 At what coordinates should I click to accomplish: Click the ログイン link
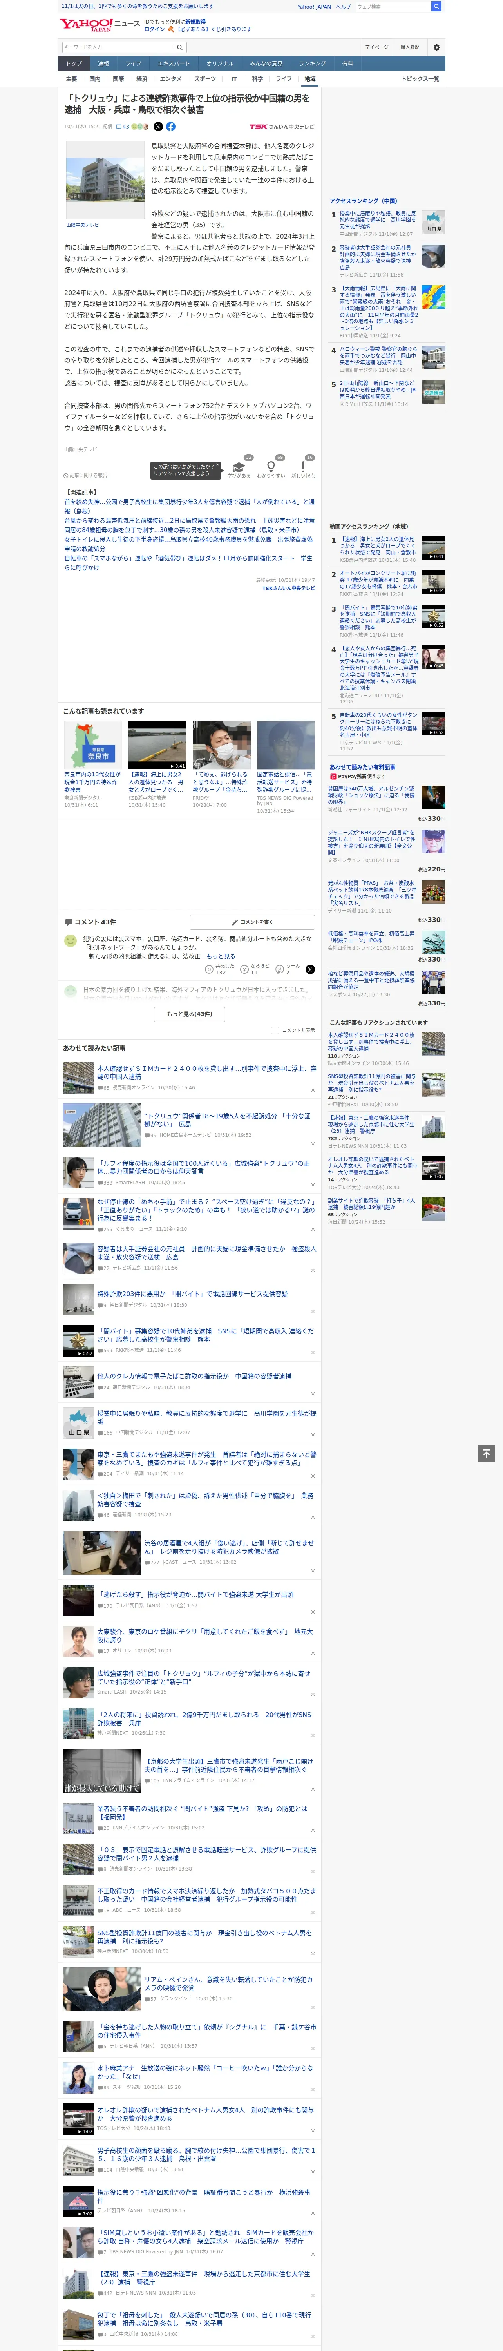pyautogui.click(x=154, y=29)
